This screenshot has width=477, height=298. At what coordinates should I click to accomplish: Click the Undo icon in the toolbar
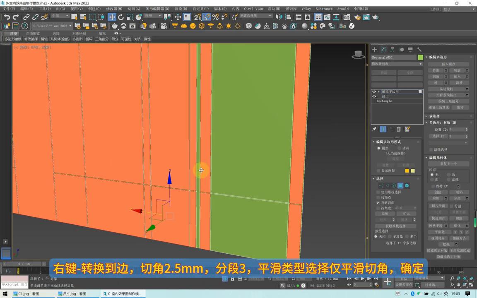[6, 17]
